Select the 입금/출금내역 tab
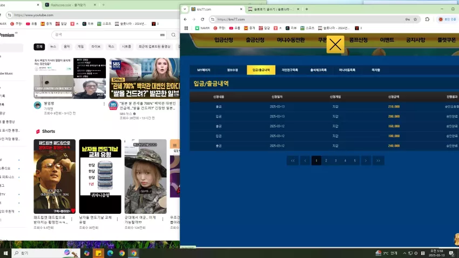The height and width of the screenshot is (258, 459). (261, 70)
